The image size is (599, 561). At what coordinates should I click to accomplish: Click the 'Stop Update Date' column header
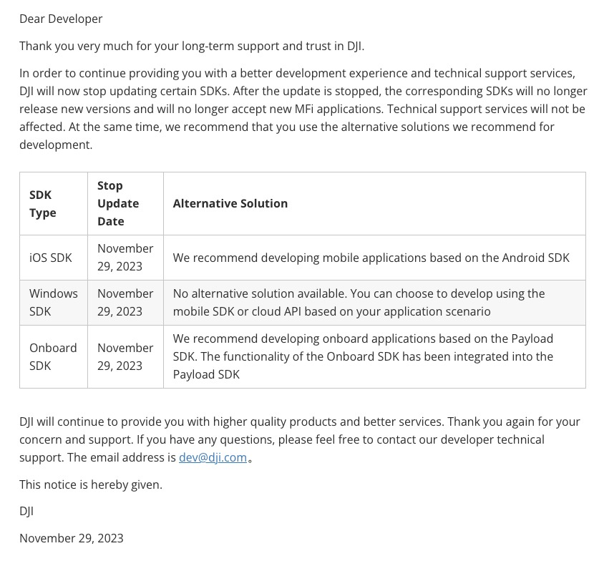125,203
